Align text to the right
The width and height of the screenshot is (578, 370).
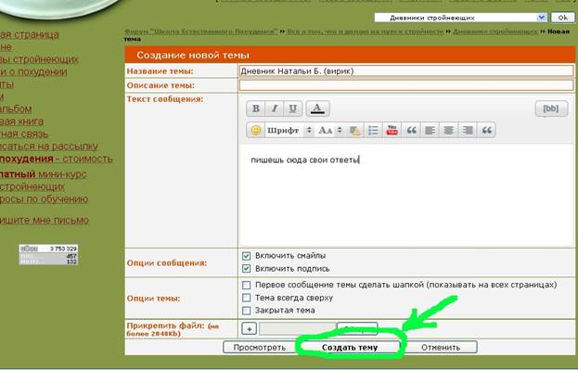[x=468, y=130]
